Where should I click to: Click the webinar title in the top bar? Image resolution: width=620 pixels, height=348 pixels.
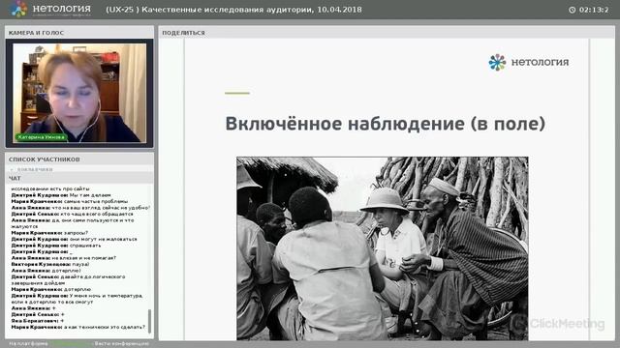(x=233, y=10)
